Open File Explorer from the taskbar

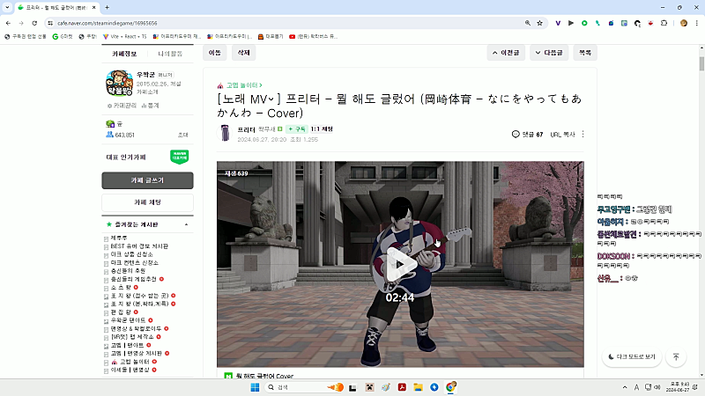tap(418, 387)
